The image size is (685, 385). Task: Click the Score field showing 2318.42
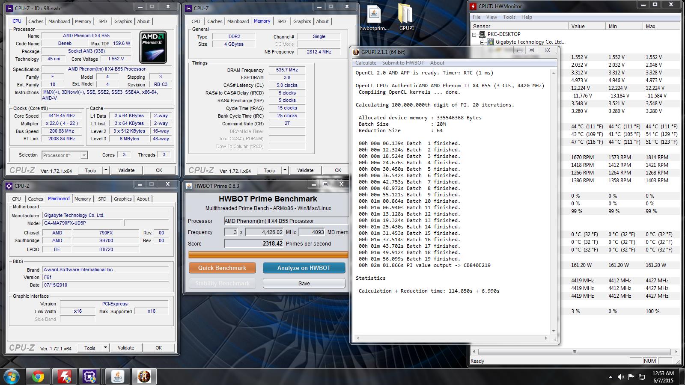tap(254, 243)
